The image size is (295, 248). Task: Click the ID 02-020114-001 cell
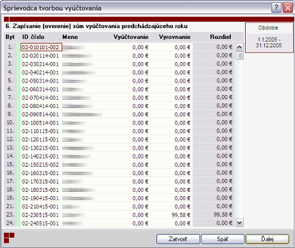(40, 56)
